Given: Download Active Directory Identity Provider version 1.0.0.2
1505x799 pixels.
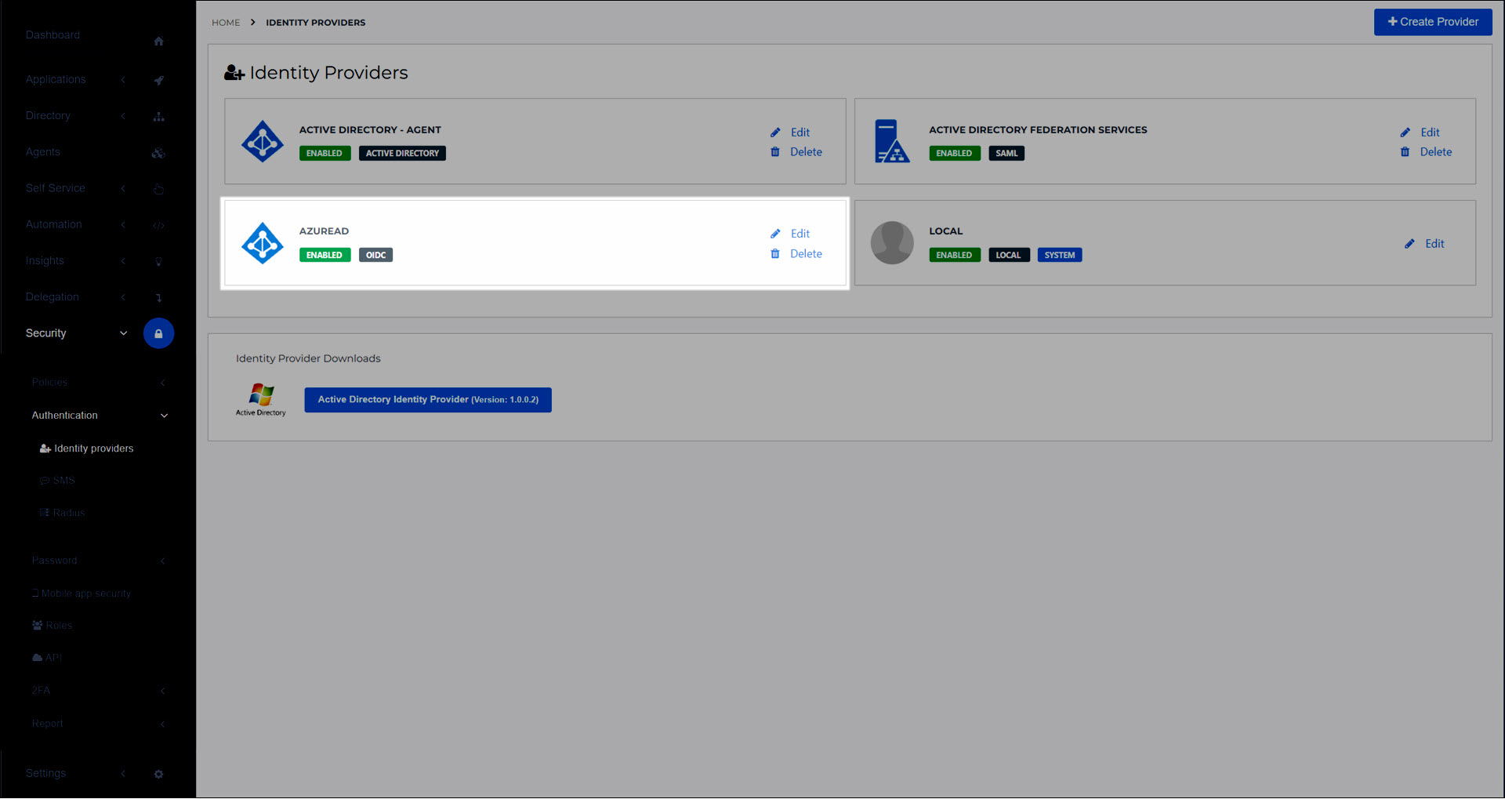Looking at the screenshot, I should point(428,400).
